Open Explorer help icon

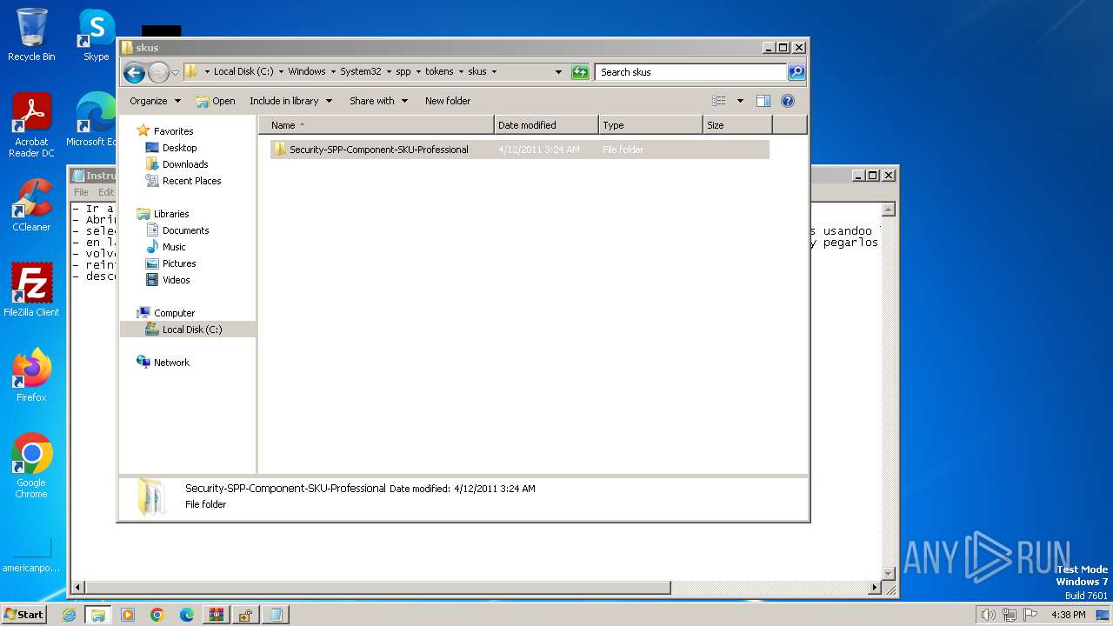[788, 101]
